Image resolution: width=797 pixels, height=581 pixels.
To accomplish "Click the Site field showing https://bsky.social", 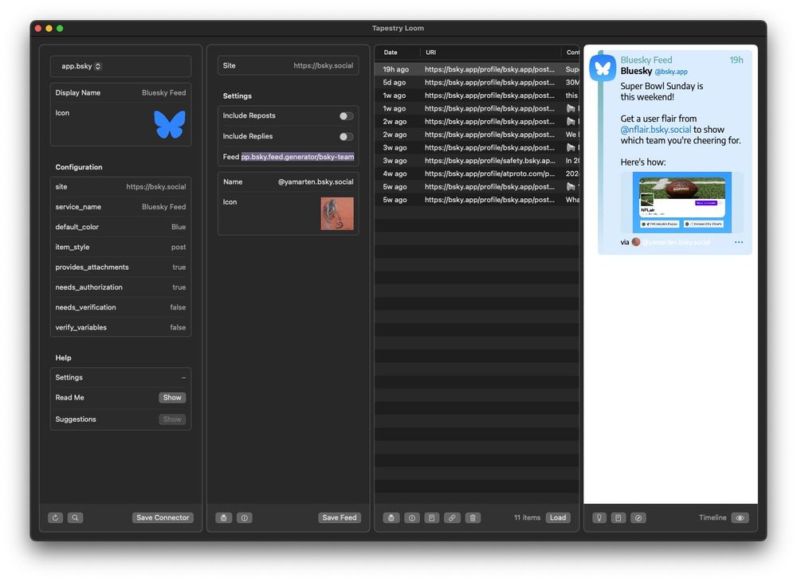I will coord(289,65).
